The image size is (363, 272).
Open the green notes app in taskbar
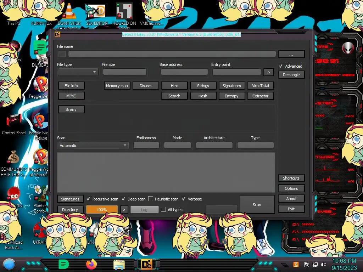click(x=64, y=264)
